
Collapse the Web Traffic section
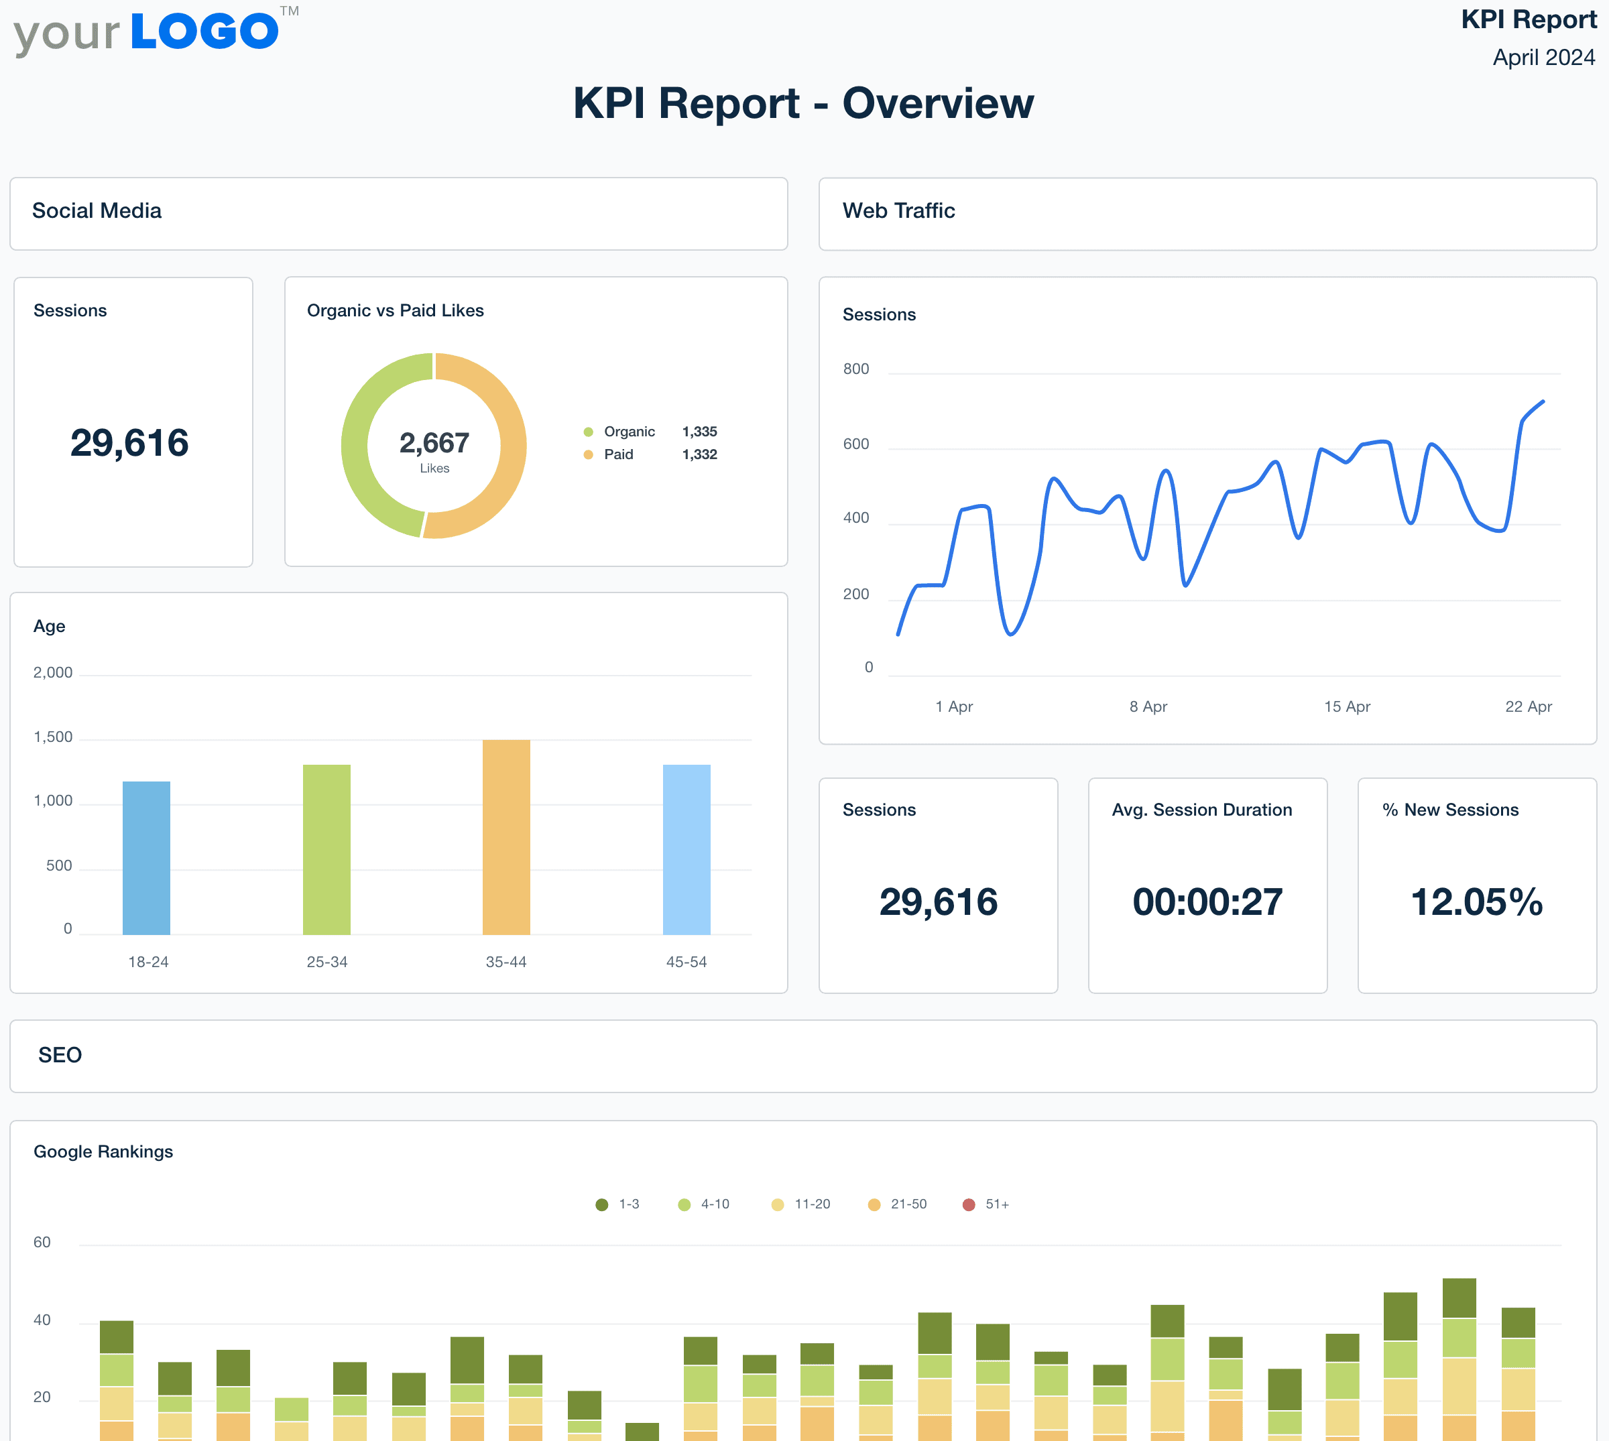pos(899,210)
